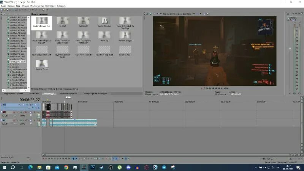This screenshot has height=171, width=304.
Task: Open the Справка menu
Action: tap(61, 6)
